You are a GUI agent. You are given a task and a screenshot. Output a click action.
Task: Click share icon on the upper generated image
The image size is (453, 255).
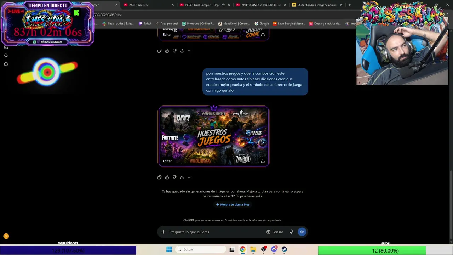pos(263,34)
